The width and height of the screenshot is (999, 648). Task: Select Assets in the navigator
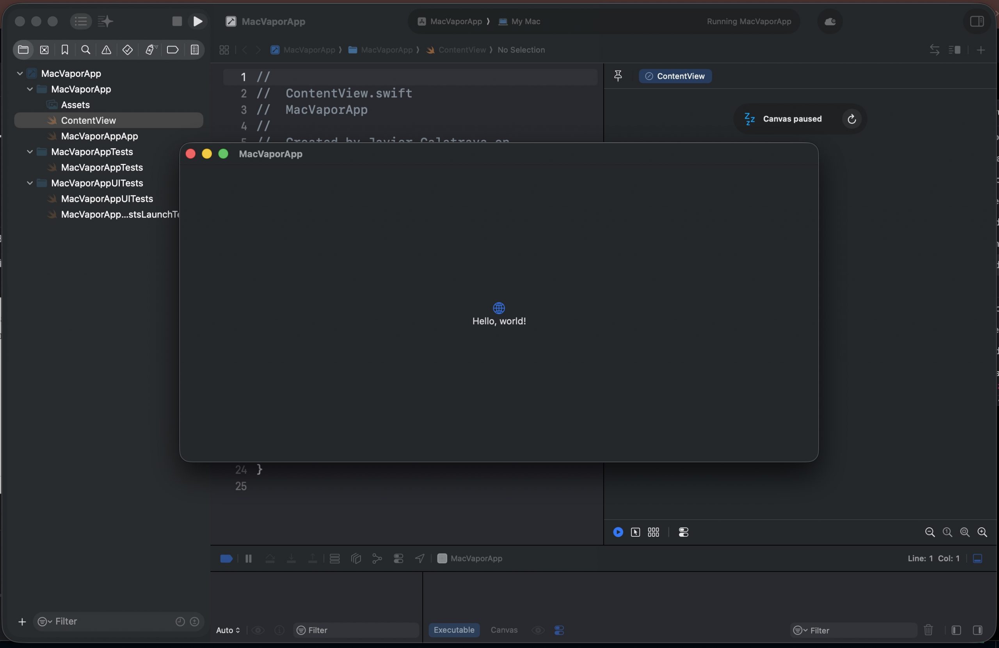76,105
